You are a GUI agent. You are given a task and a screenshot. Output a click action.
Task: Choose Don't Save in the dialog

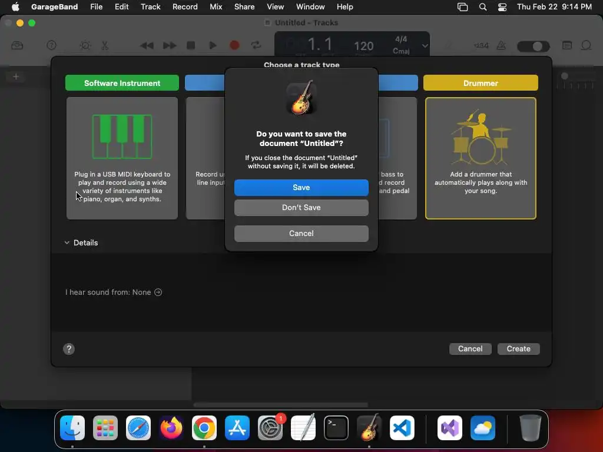pos(301,208)
